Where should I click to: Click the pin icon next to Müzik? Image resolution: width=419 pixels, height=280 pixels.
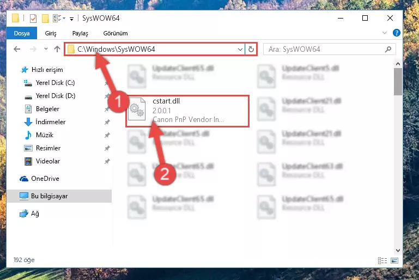(x=107, y=135)
